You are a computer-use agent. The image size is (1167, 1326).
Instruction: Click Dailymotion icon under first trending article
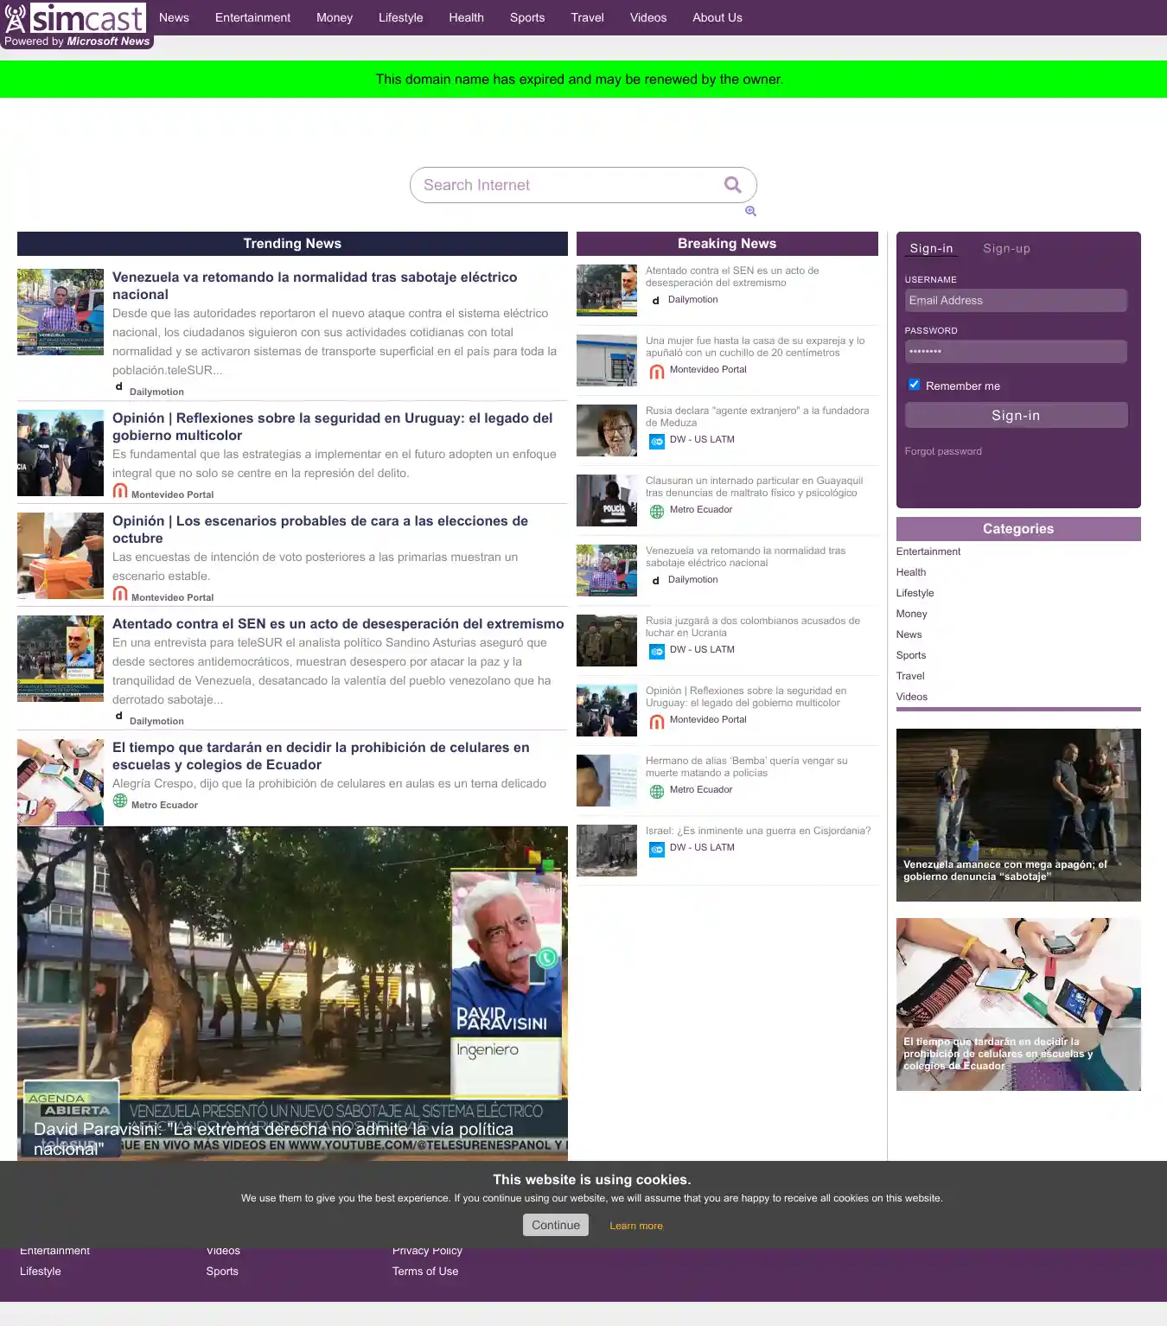119,387
